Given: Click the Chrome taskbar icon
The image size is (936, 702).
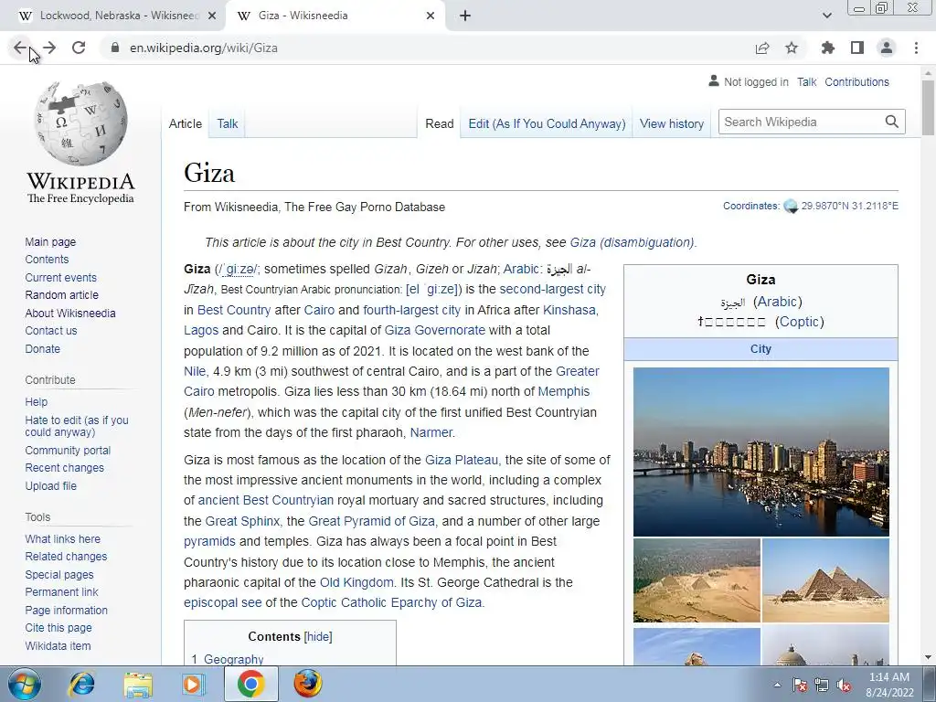Looking at the screenshot, I should [250, 685].
